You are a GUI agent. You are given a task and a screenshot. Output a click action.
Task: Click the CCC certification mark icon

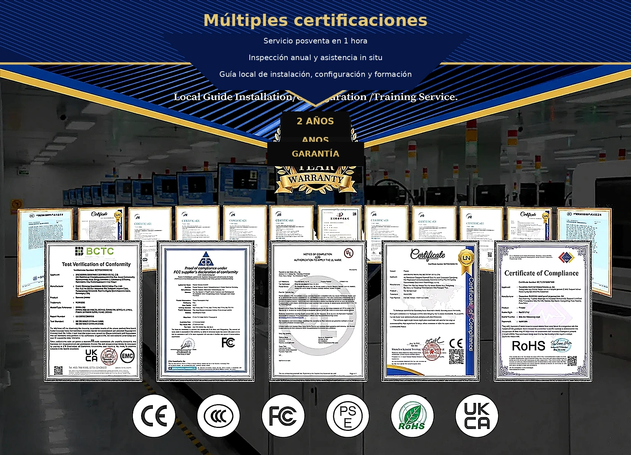(x=219, y=416)
